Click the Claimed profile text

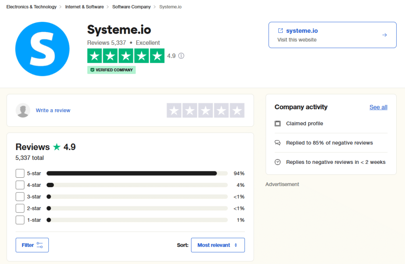click(305, 123)
